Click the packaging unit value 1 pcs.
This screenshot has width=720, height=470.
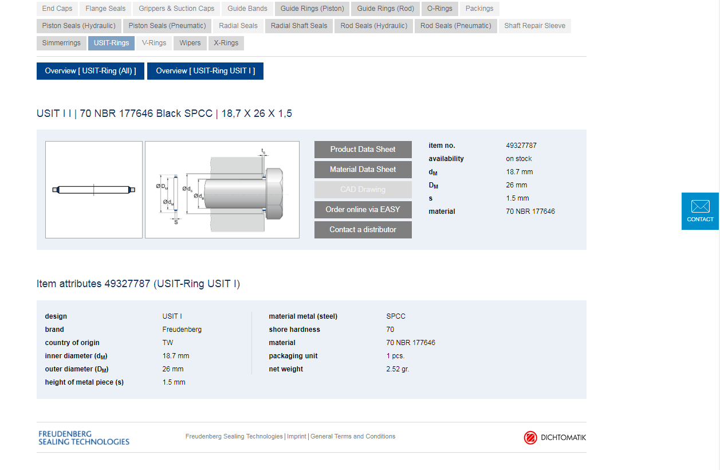click(x=395, y=356)
